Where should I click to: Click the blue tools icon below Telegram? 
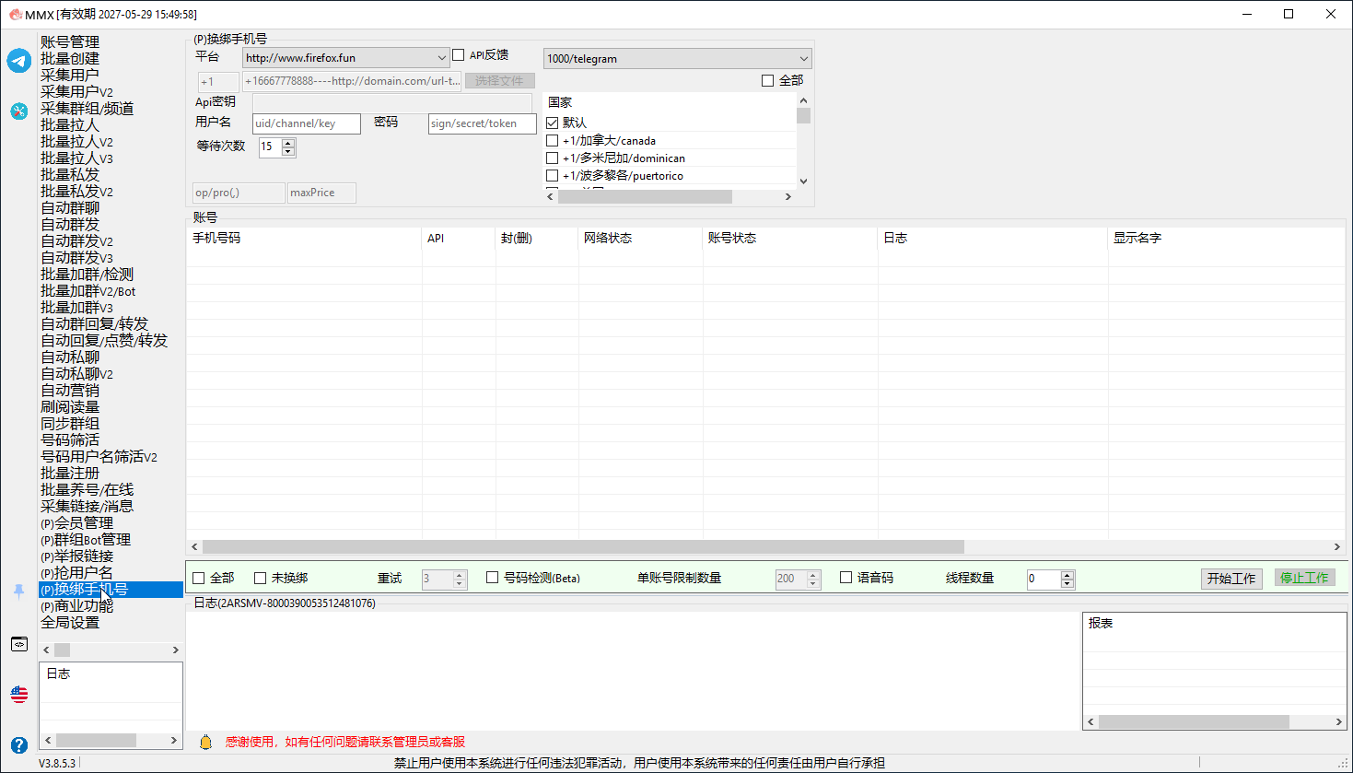19,111
